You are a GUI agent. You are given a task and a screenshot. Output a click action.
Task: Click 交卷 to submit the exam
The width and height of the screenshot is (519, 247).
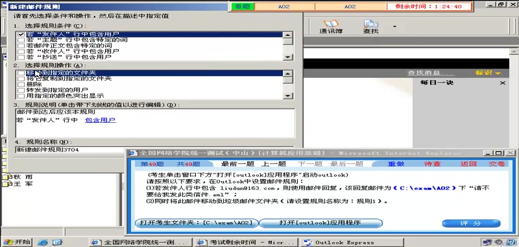tap(497, 164)
